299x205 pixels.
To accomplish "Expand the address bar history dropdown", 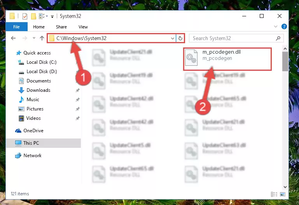I will [173, 39].
